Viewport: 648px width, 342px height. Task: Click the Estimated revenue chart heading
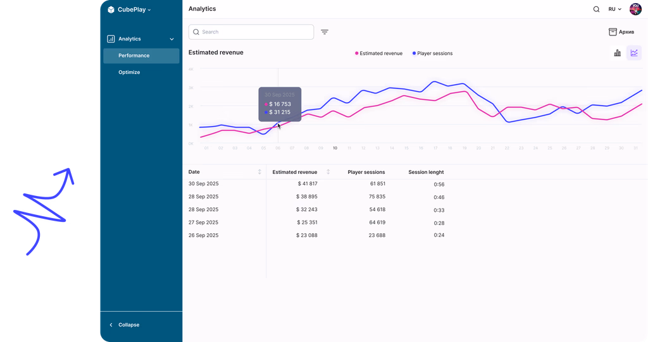(x=216, y=52)
